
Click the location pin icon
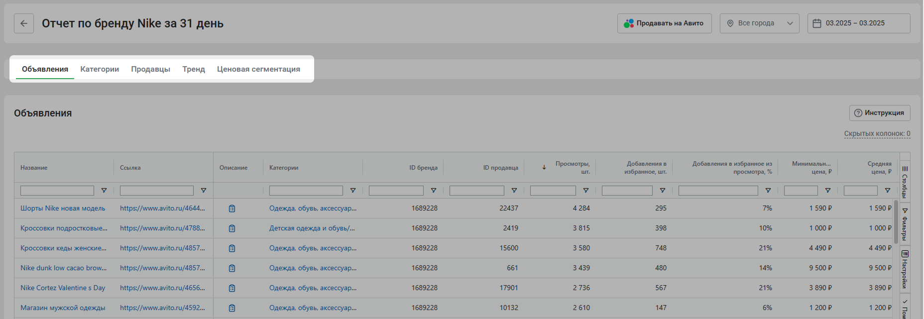click(730, 23)
